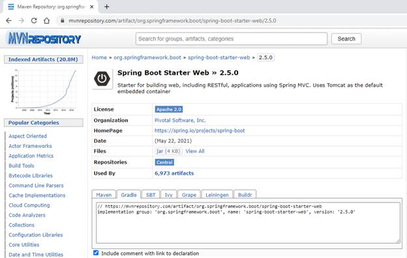The height and width of the screenshot is (258, 407).
Task: Open the Aspect Oriented category
Action: point(28,136)
